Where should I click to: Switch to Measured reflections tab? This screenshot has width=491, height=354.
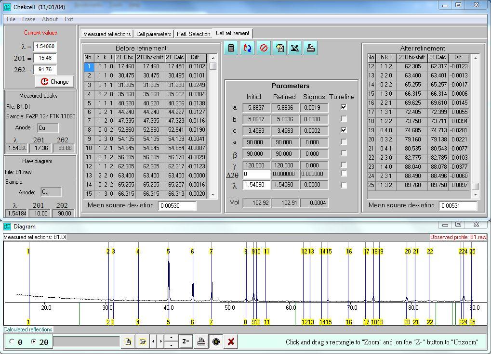(107, 34)
